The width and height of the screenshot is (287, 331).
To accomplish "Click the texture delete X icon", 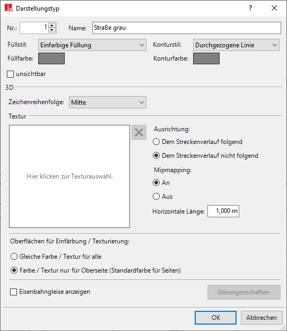I will tap(139, 132).
